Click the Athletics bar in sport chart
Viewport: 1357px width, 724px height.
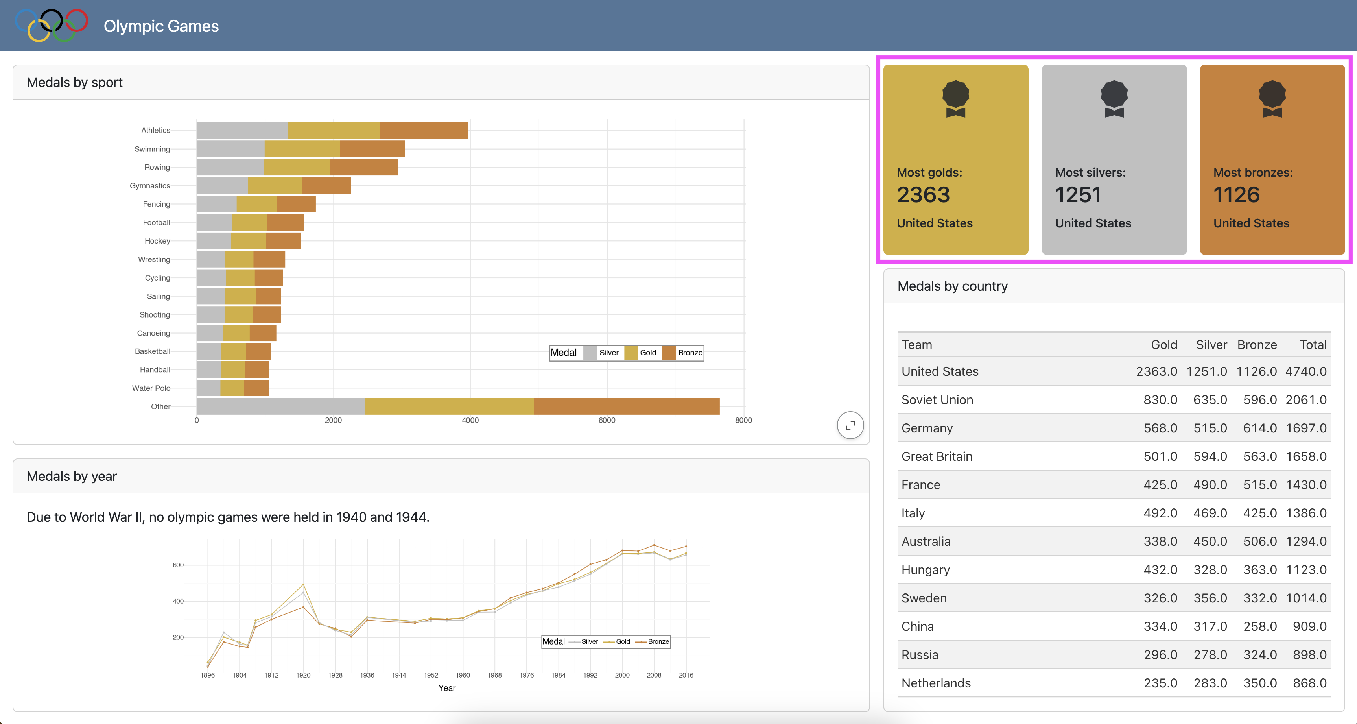[332, 130]
